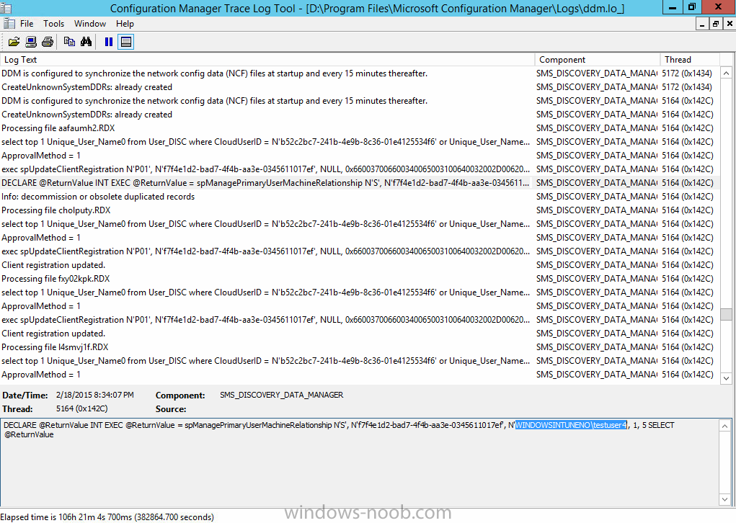Click the Date/Time value 2/18/2015 8:34:07 PM
Image resolution: width=736 pixels, height=523 pixels.
(95, 395)
